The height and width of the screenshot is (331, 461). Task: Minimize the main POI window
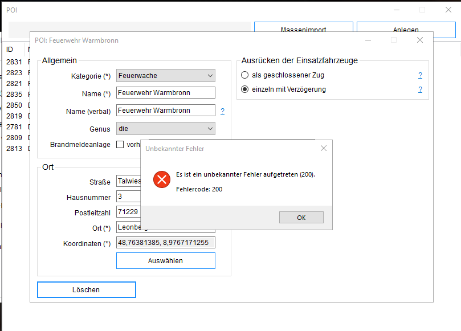pos(397,10)
